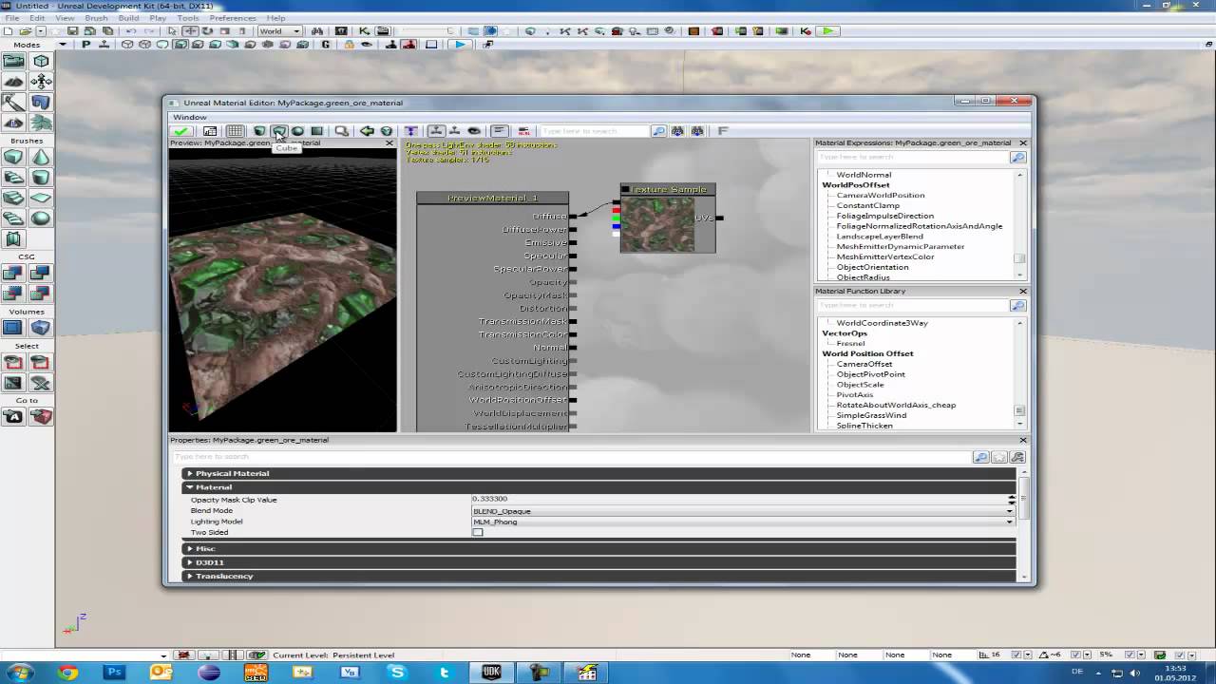Click the Texture Sample node thumbnail

(655, 224)
